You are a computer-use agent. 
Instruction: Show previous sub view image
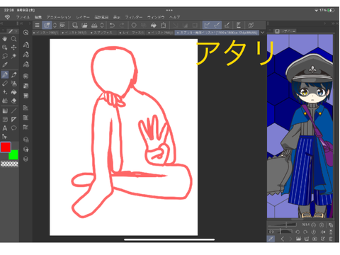(282, 239)
